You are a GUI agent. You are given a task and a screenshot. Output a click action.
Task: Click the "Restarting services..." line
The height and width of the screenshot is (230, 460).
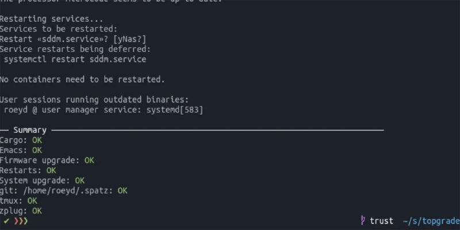point(51,18)
